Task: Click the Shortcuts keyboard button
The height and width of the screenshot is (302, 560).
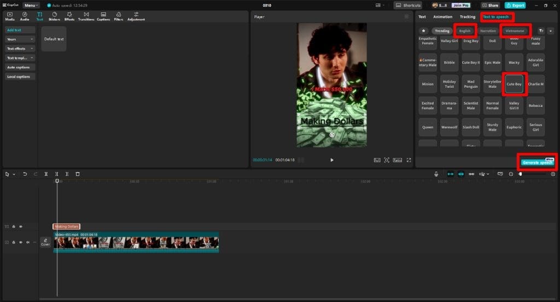Action: pyautogui.click(x=408, y=5)
